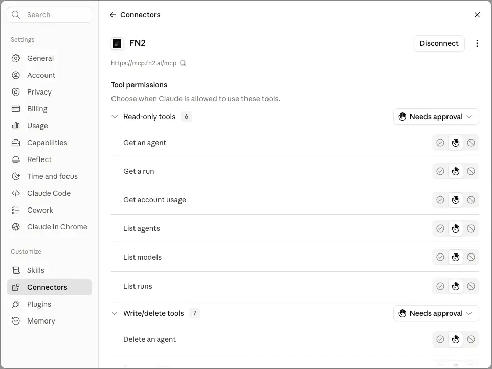Click the Write/delete tools count badge 7

pyautogui.click(x=194, y=313)
